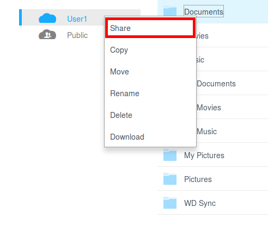The width and height of the screenshot is (268, 225).
Task: Open the Public share in sidebar
Action: (x=80, y=35)
